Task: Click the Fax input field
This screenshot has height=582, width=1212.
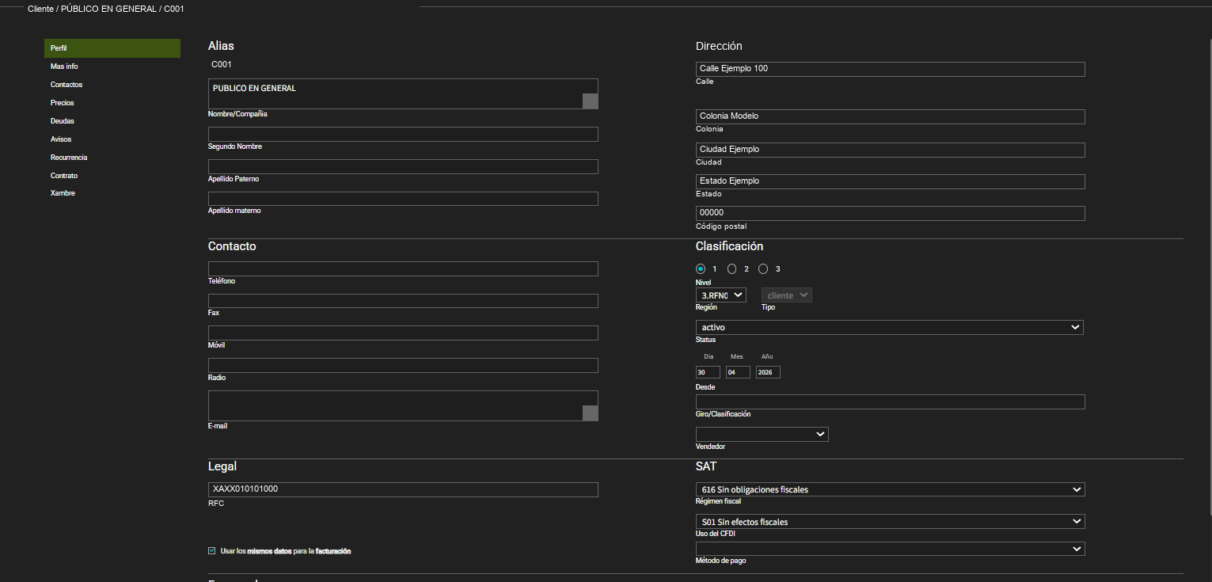Action: (x=403, y=301)
